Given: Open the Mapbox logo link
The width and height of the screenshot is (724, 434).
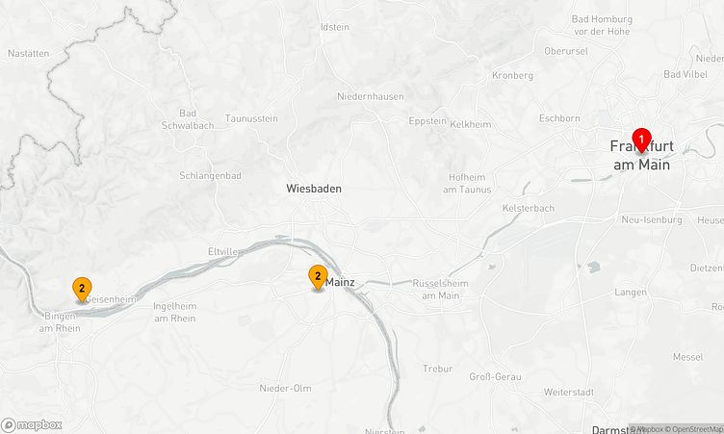Looking at the screenshot, I should [x=32, y=424].
